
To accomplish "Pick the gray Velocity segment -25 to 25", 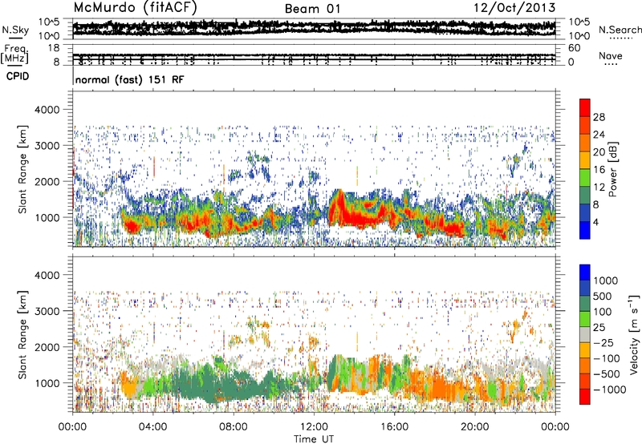I will click(585, 334).
